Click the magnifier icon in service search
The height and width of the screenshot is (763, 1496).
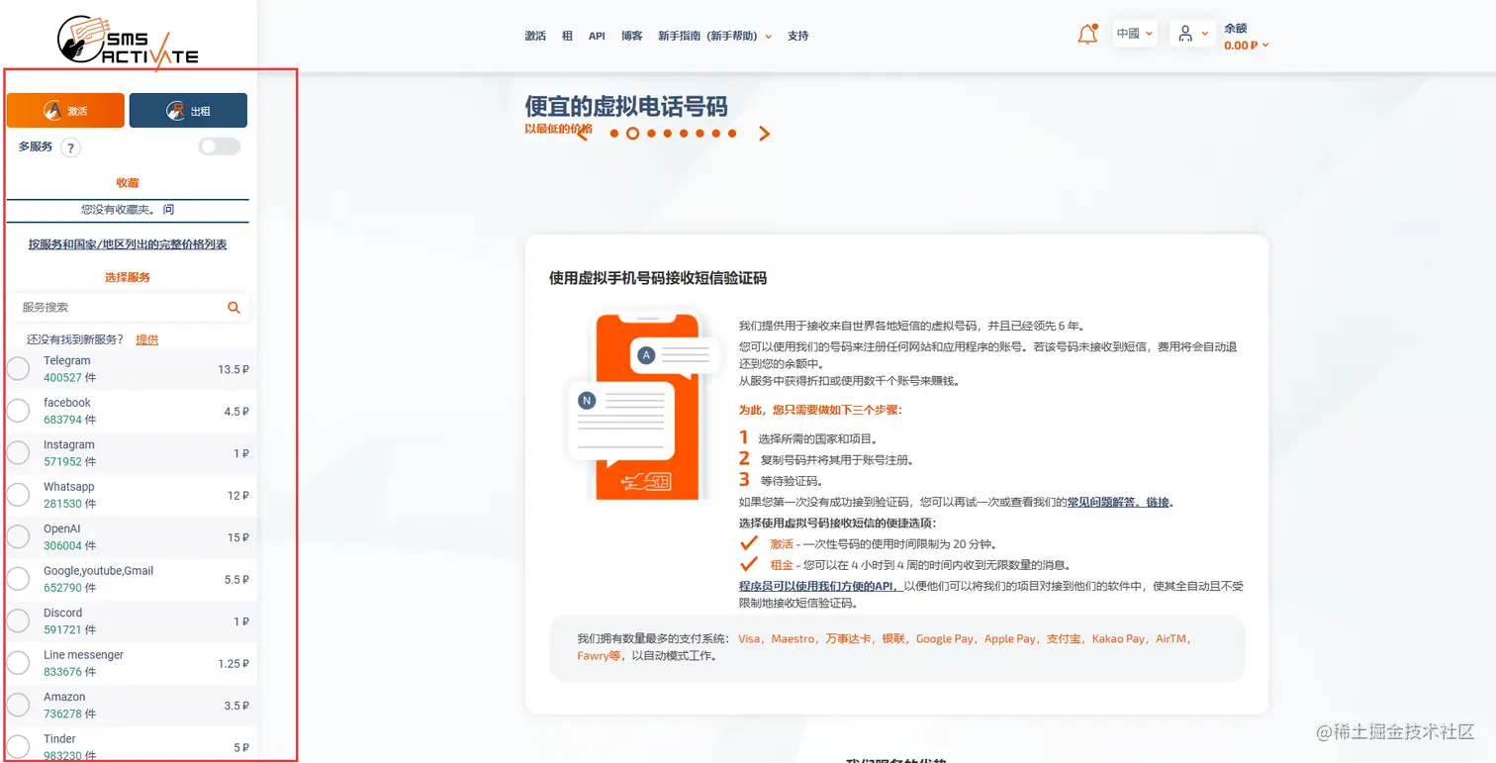pyautogui.click(x=234, y=308)
